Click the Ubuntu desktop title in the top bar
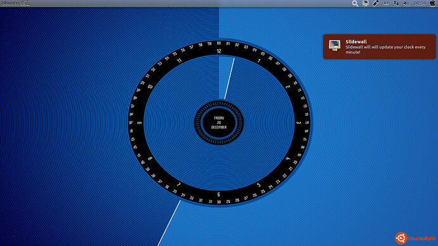Image resolution: width=438 pixels, height=246 pixels. click(x=17, y=3)
